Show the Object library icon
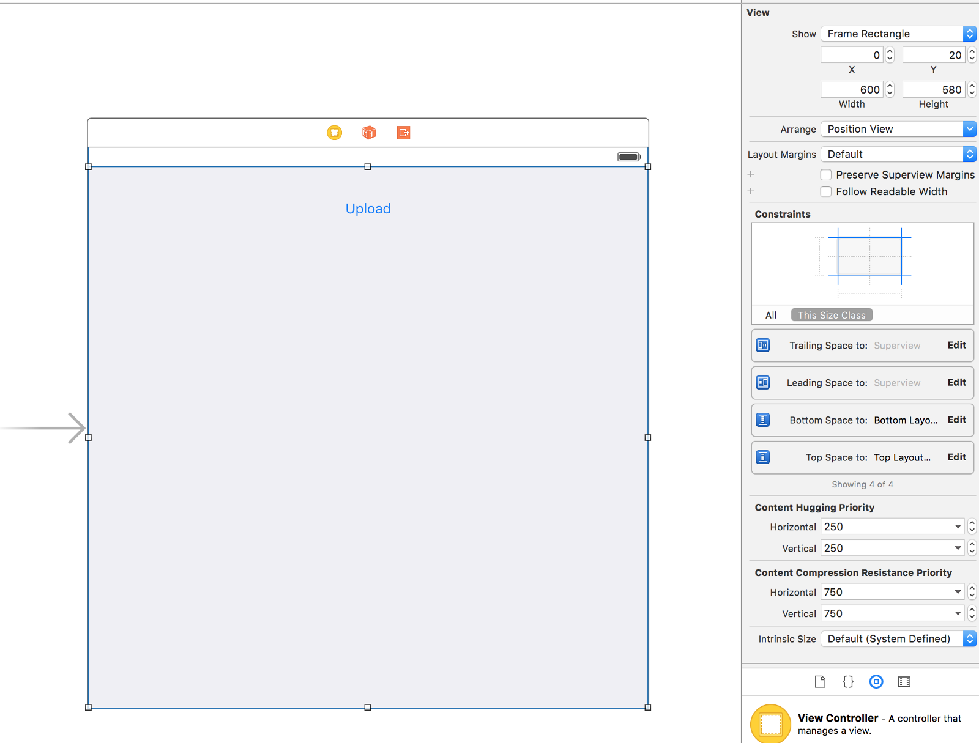Viewport: 979px width, 743px height. [x=876, y=682]
